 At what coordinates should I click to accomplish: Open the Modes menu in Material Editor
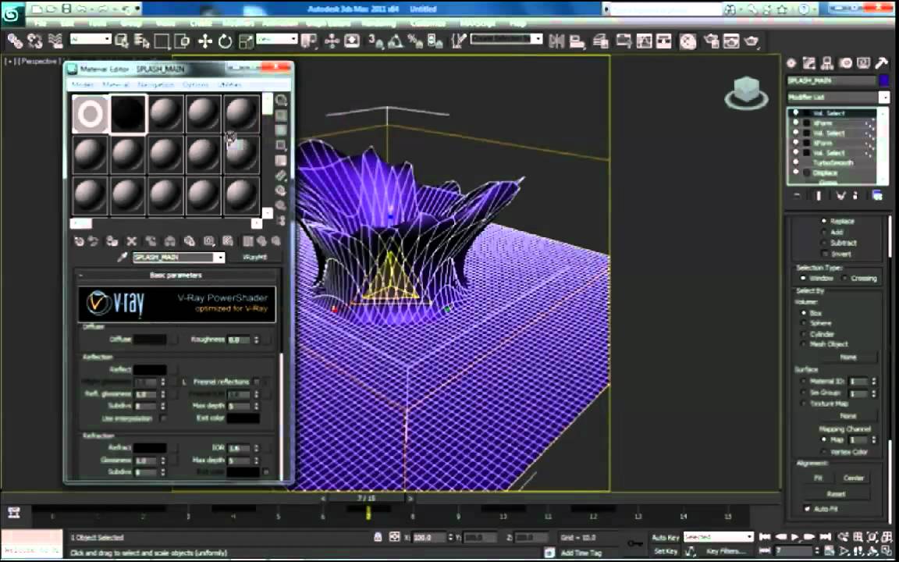point(83,84)
